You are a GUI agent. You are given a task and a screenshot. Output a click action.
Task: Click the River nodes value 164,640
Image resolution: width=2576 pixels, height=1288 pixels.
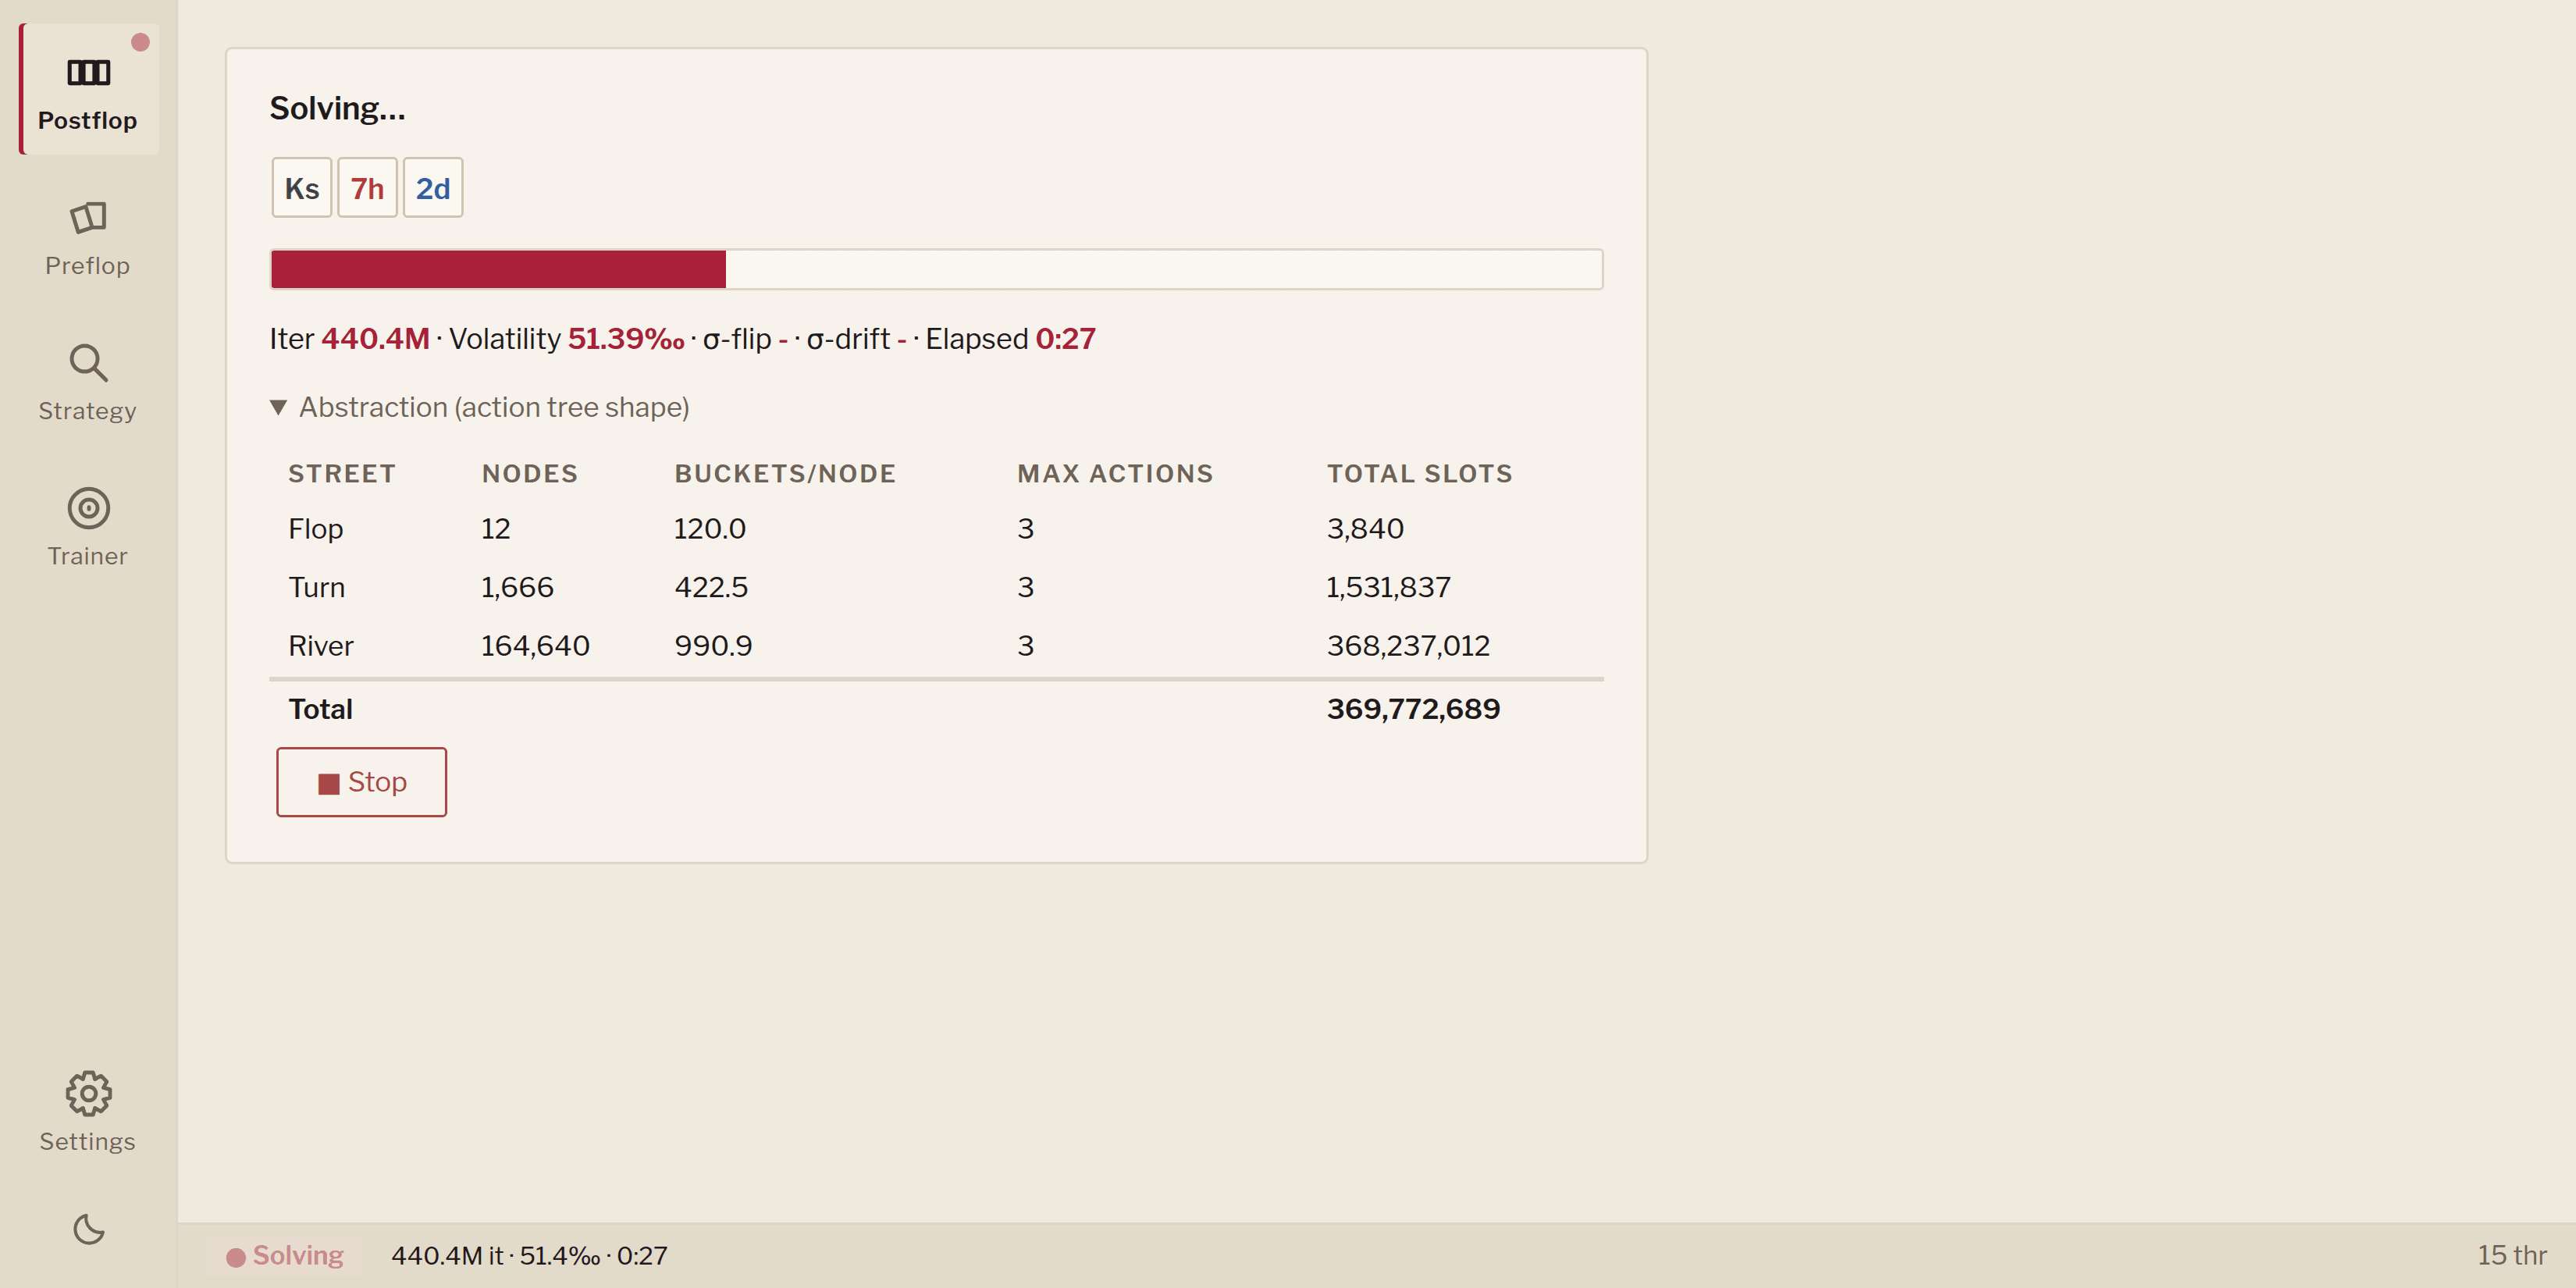(x=536, y=646)
